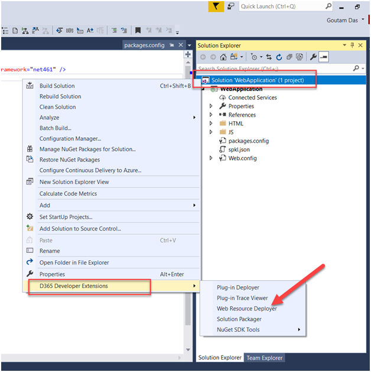Toggle the Show All Files icon
This screenshot has height=372, width=371.
tap(300, 57)
